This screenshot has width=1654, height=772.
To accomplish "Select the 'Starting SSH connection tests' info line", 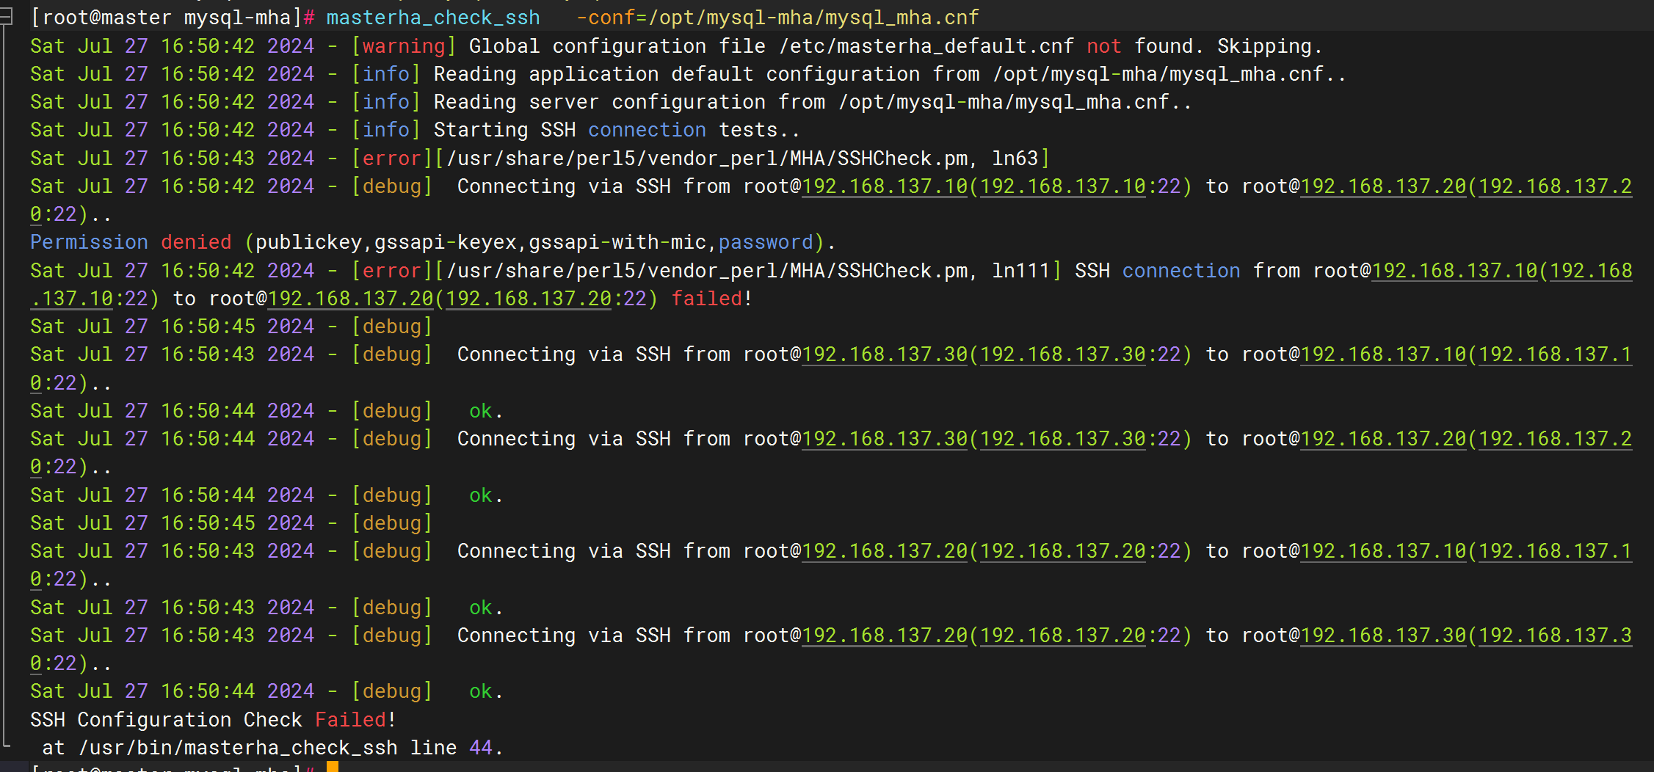I will [x=615, y=130].
